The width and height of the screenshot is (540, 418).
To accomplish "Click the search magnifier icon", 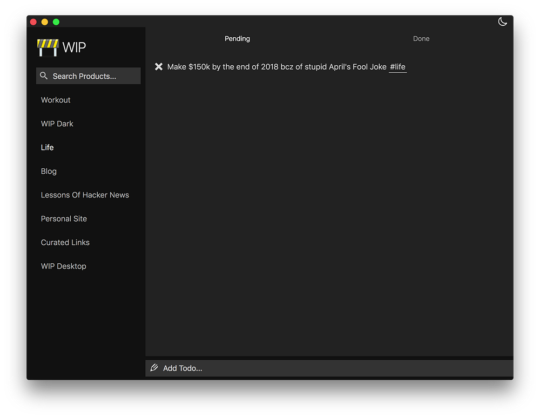I will (x=44, y=76).
